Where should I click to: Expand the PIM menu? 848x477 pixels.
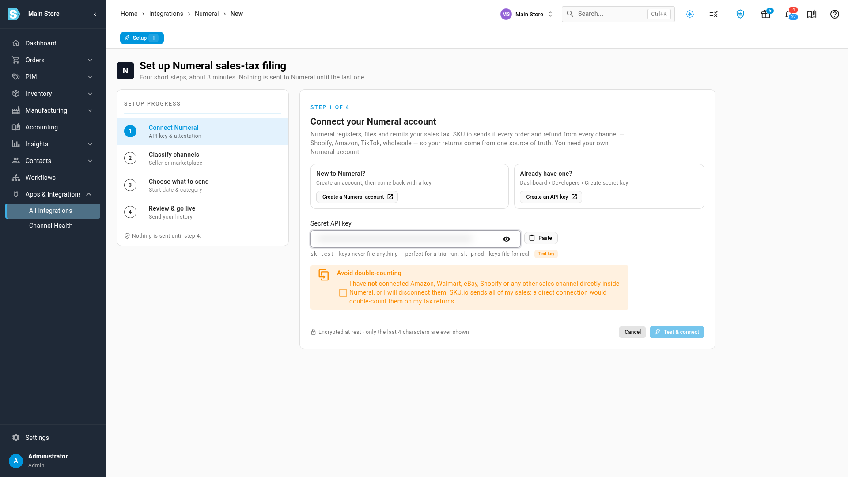coord(53,77)
